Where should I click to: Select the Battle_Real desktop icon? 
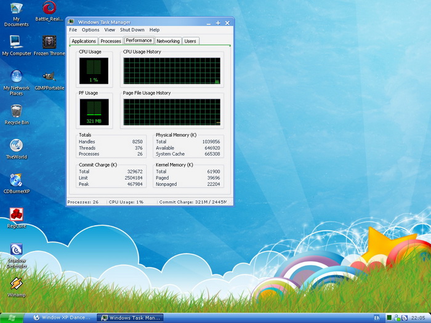click(49, 12)
